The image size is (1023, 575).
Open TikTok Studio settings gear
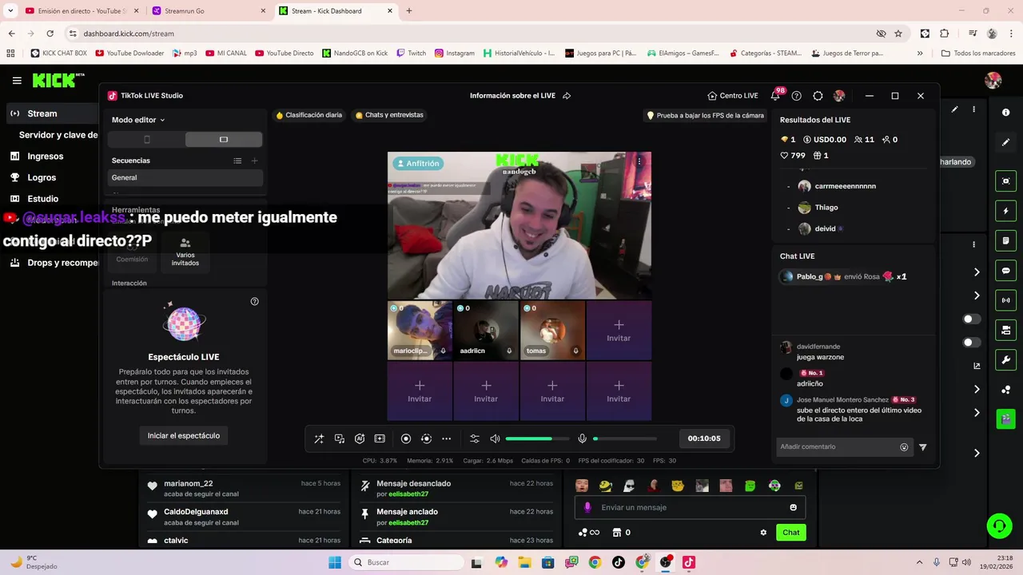pyautogui.click(x=818, y=96)
